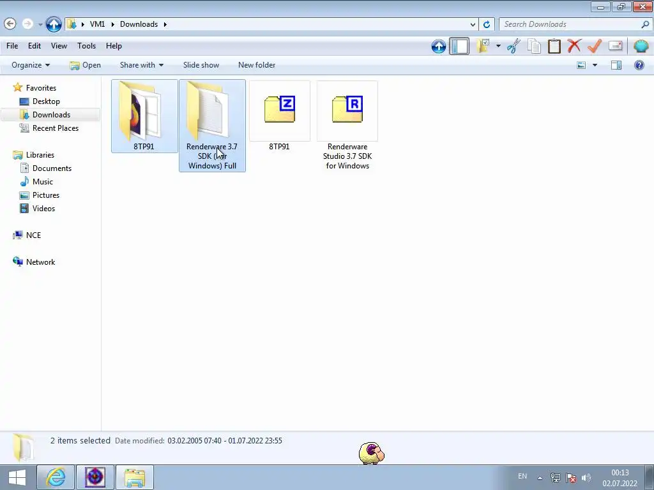
Task: Click the Open command button
Action: tap(86, 65)
